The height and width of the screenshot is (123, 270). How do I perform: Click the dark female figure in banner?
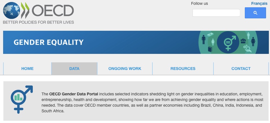coord(253,41)
